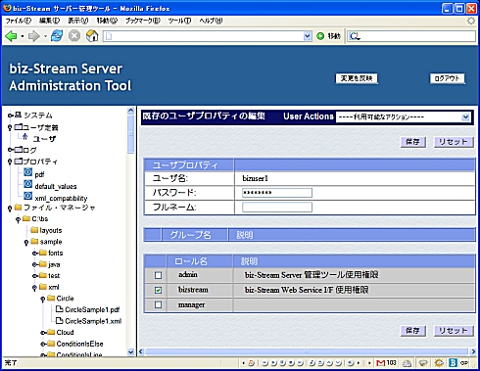Collapse the ファイル・マネージャ tree node

pos(10,208)
